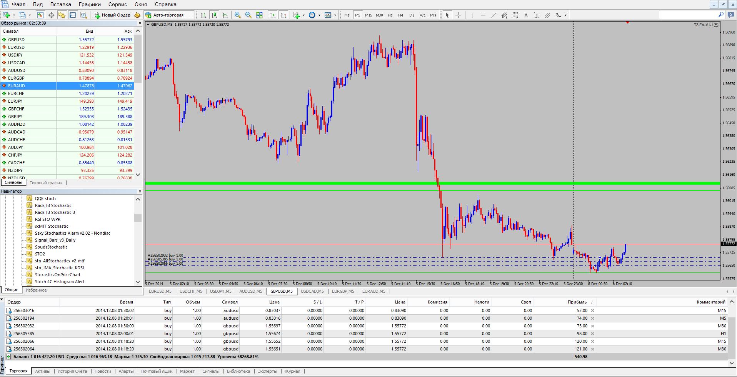
Task: Expand the Profiles dropdown arrow
Action: point(30,15)
